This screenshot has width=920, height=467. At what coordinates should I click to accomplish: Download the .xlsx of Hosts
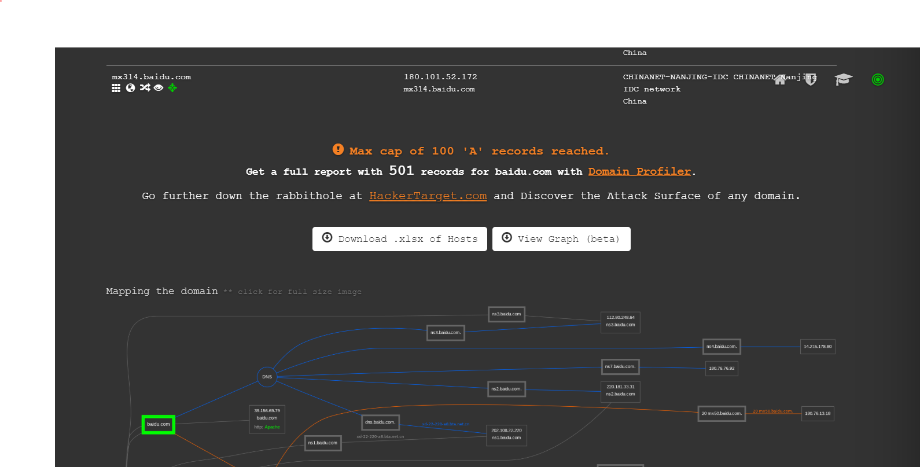pyautogui.click(x=400, y=239)
